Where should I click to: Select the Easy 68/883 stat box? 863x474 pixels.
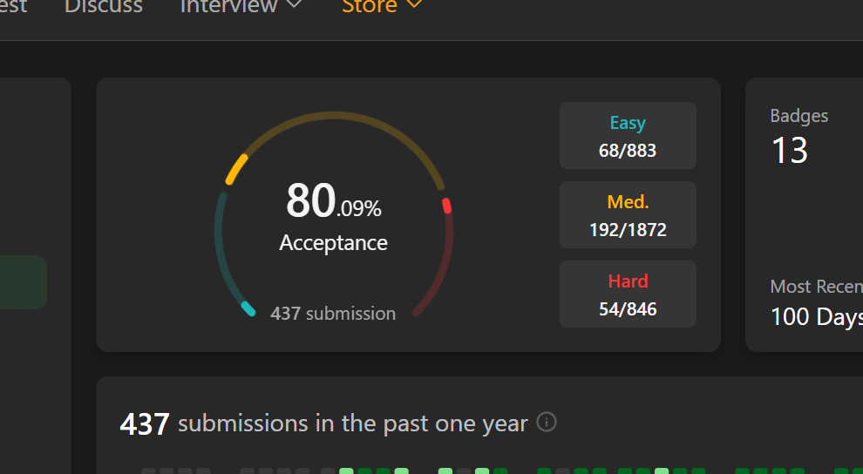click(628, 135)
